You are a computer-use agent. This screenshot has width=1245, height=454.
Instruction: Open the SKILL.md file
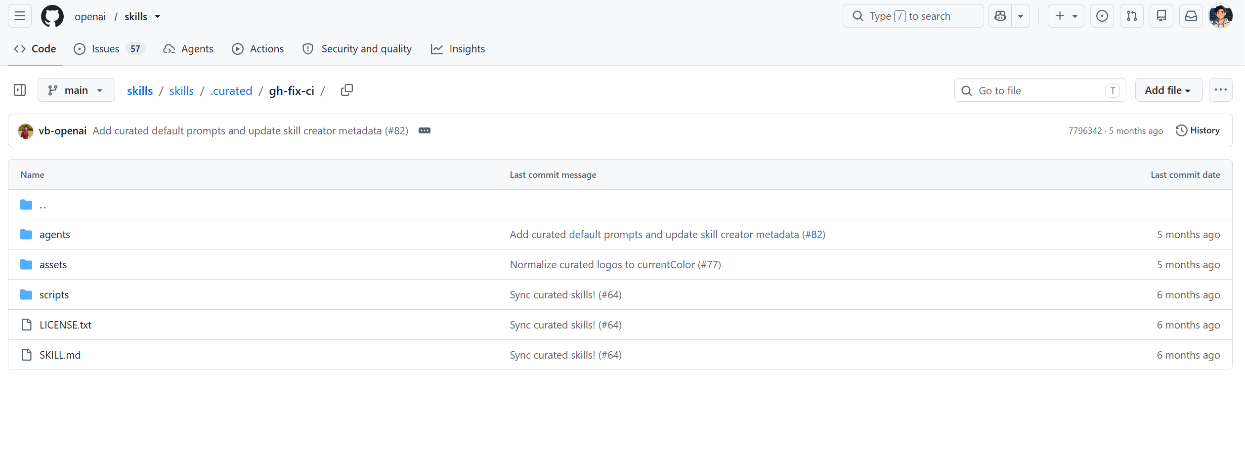(60, 355)
